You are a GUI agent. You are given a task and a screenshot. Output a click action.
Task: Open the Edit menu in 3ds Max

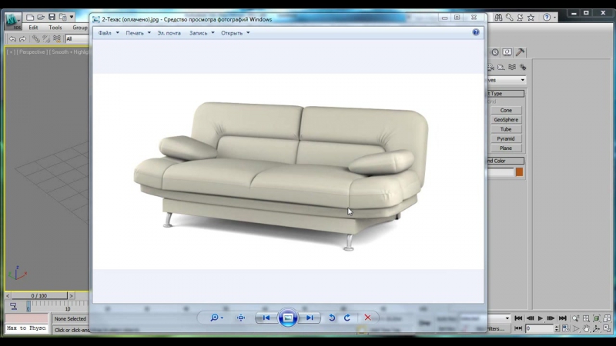[33, 28]
